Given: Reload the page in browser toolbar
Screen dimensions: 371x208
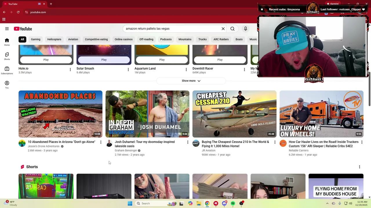Looking at the screenshot, I should tap(18, 12).
